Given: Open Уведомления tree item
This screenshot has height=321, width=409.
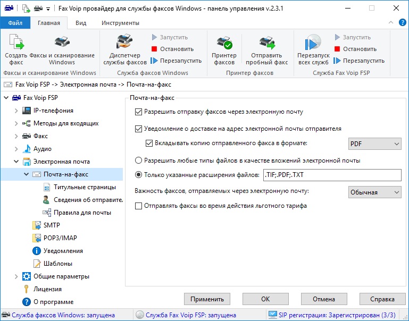Looking at the screenshot, I should coord(63,251).
